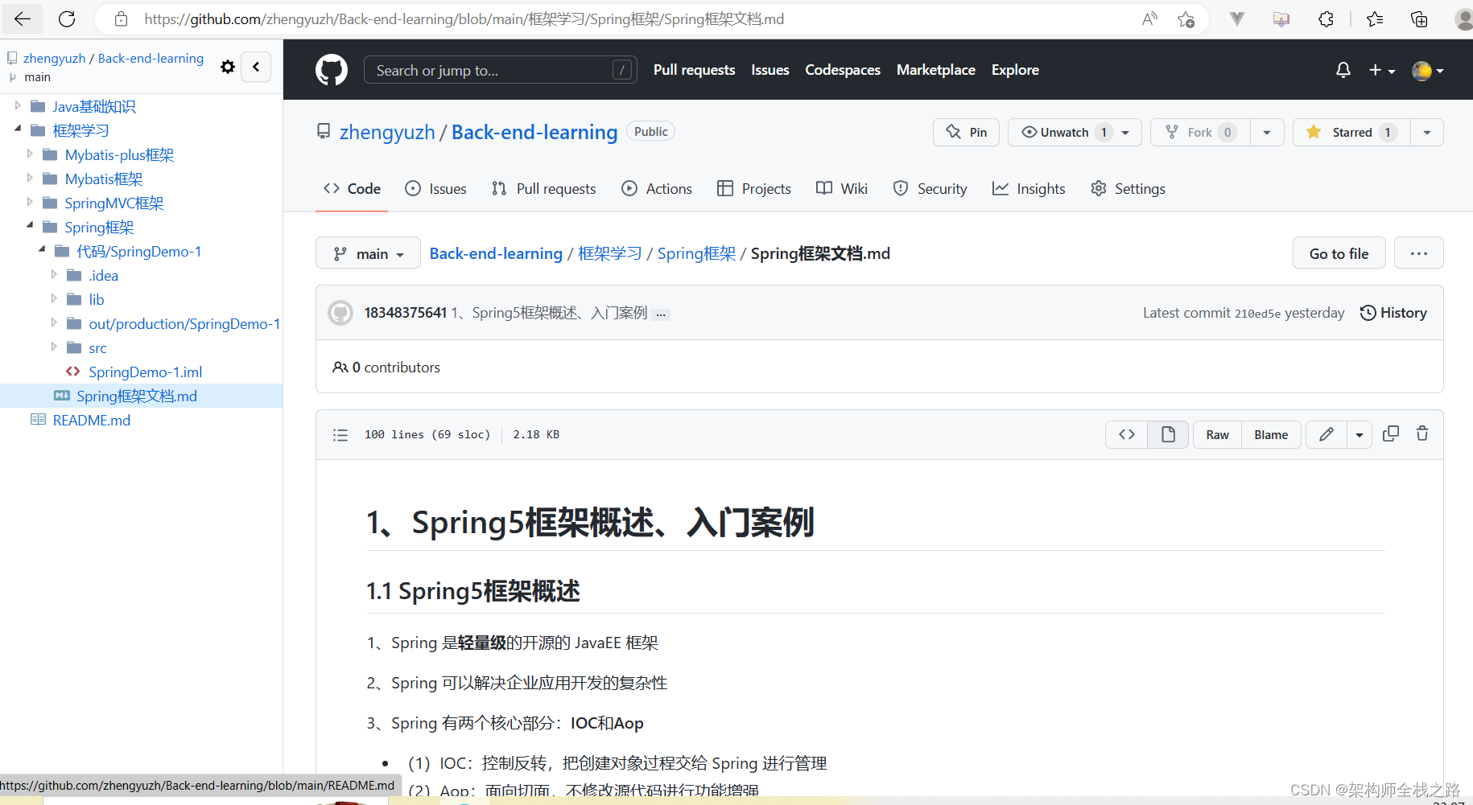Open commit History
The image size is (1473, 805).
tap(1393, 313)
